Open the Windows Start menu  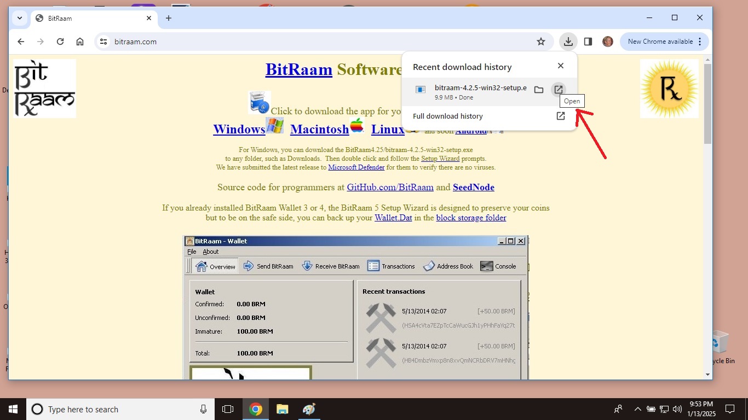[x=13, y=409]
